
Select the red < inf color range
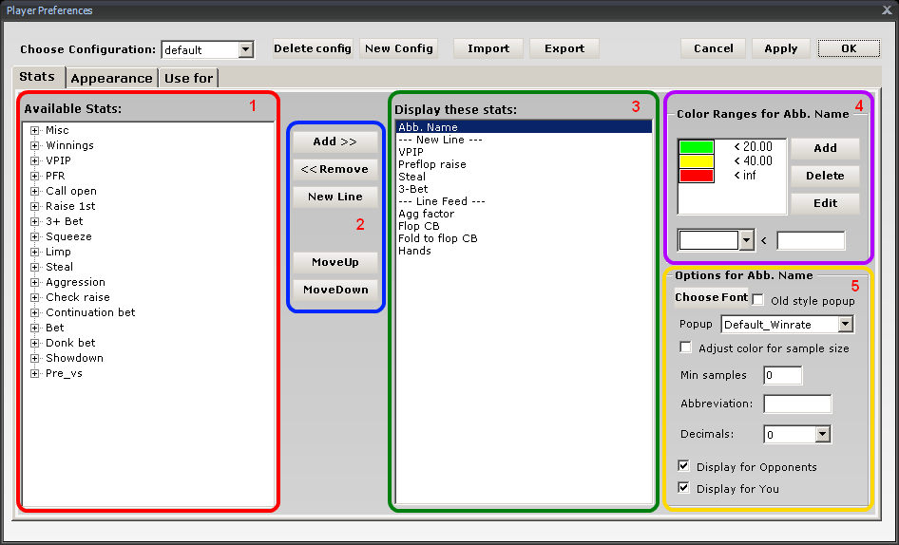tap(732, 176)
